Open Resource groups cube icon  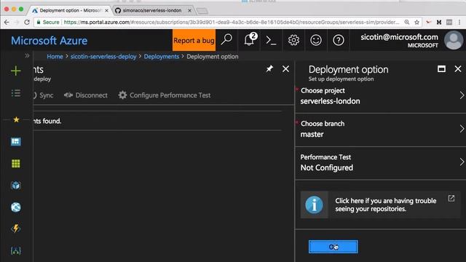tap(16, 186)
